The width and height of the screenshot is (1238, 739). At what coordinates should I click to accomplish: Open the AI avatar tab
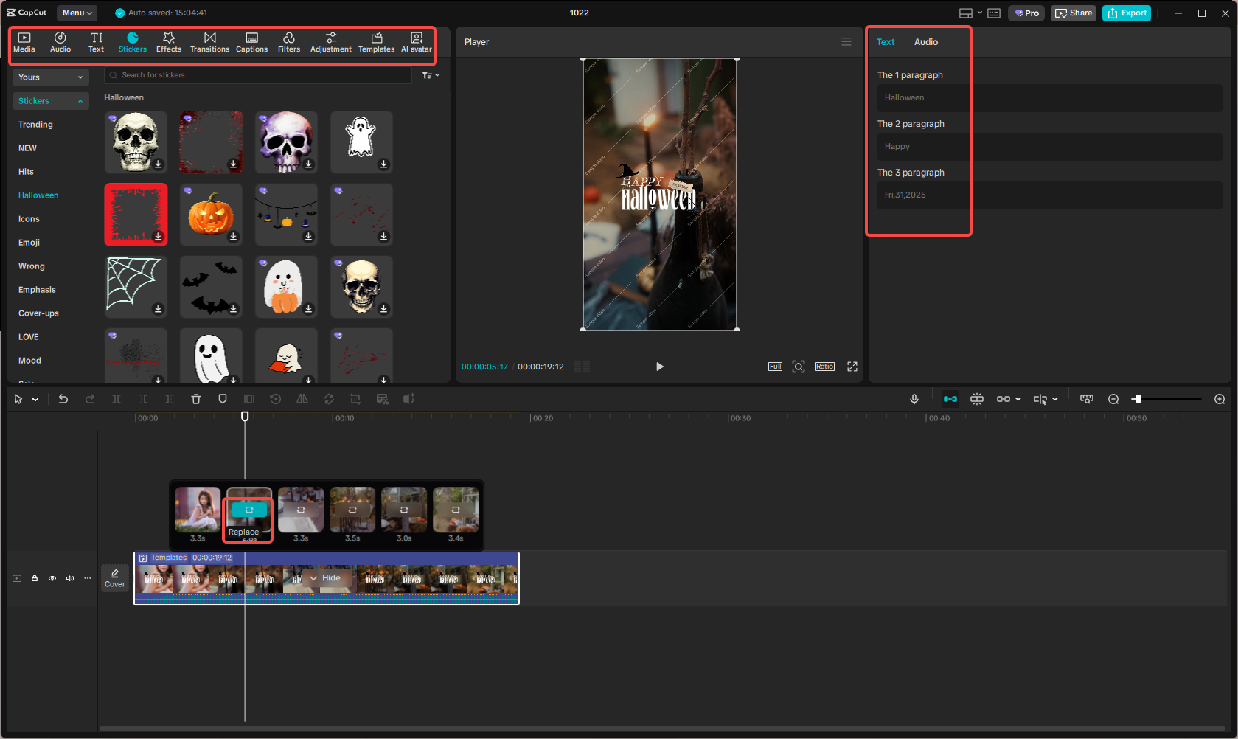click(417, 42)
